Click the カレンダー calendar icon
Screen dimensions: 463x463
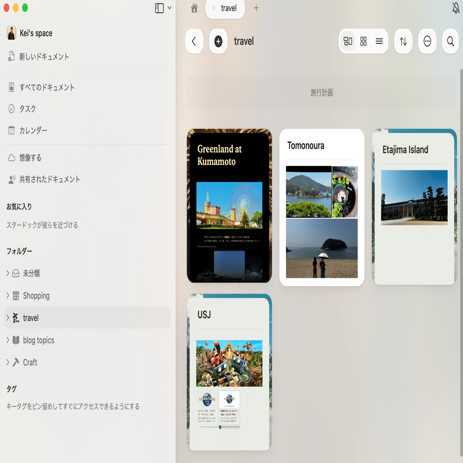(11, 131)
